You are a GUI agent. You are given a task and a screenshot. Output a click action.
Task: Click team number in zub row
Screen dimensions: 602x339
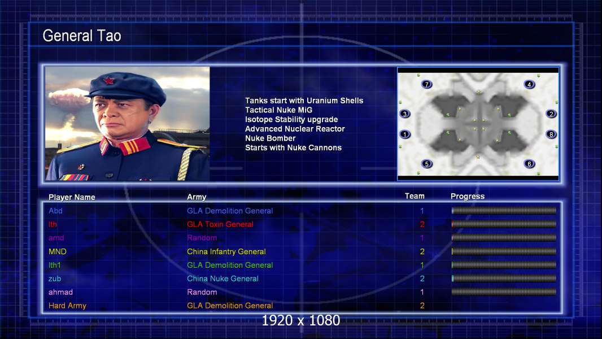pyautogui.click(x=422, y=279)
